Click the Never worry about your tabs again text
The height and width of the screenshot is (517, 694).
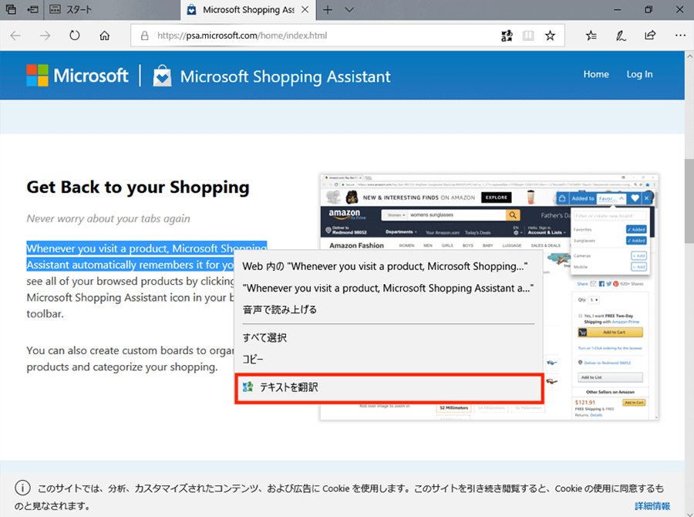109,218
